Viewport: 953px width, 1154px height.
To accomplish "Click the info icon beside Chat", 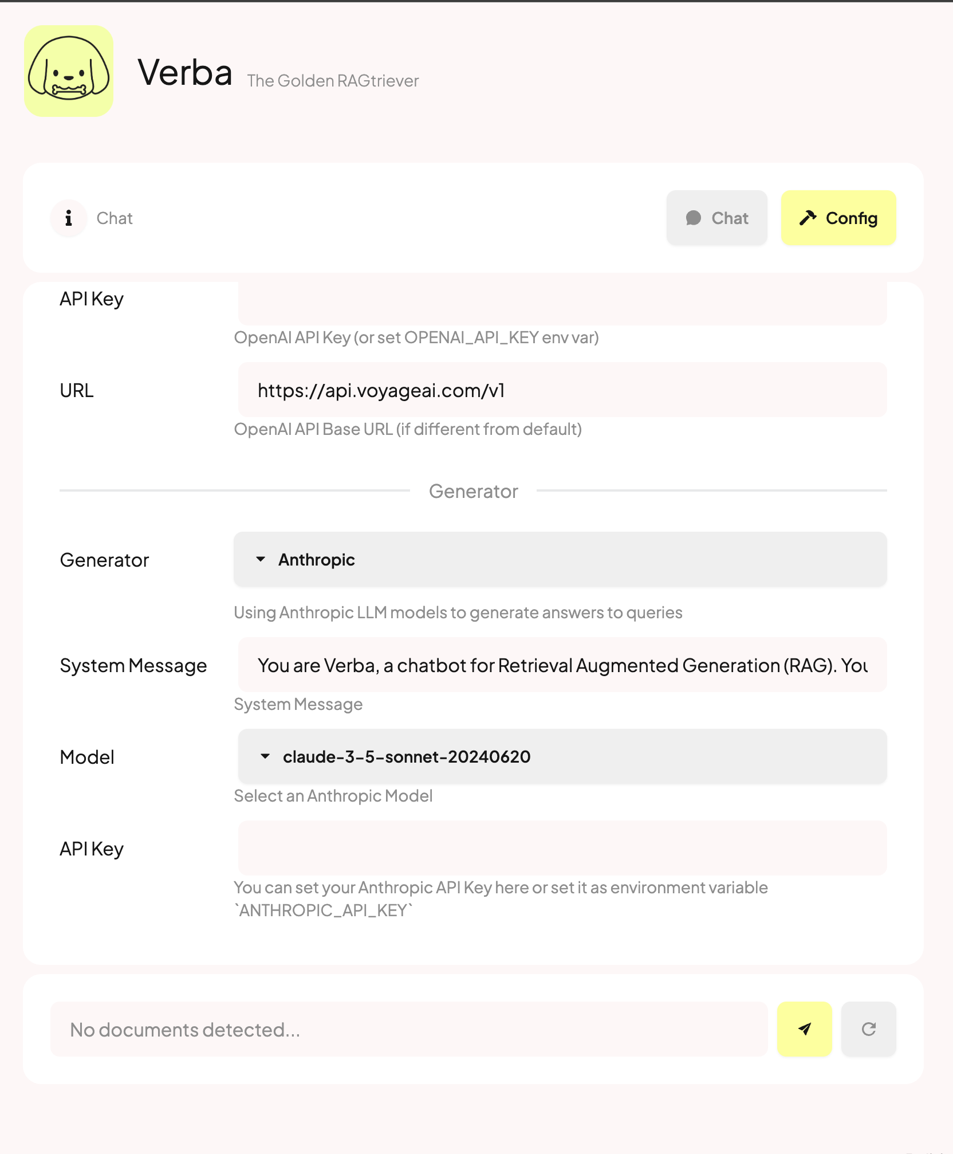I will click(x=69, y=218).
